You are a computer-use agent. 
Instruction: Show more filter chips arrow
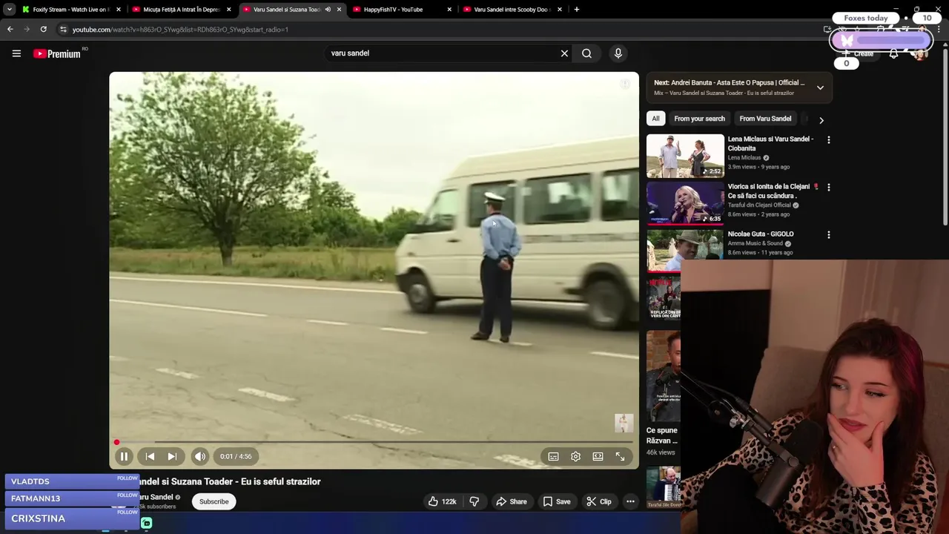click(821, 119)
